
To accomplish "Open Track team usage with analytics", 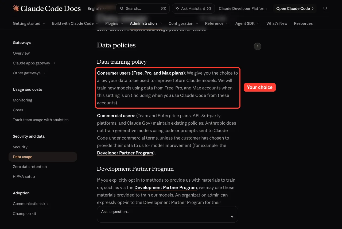I will coord(41,120).
